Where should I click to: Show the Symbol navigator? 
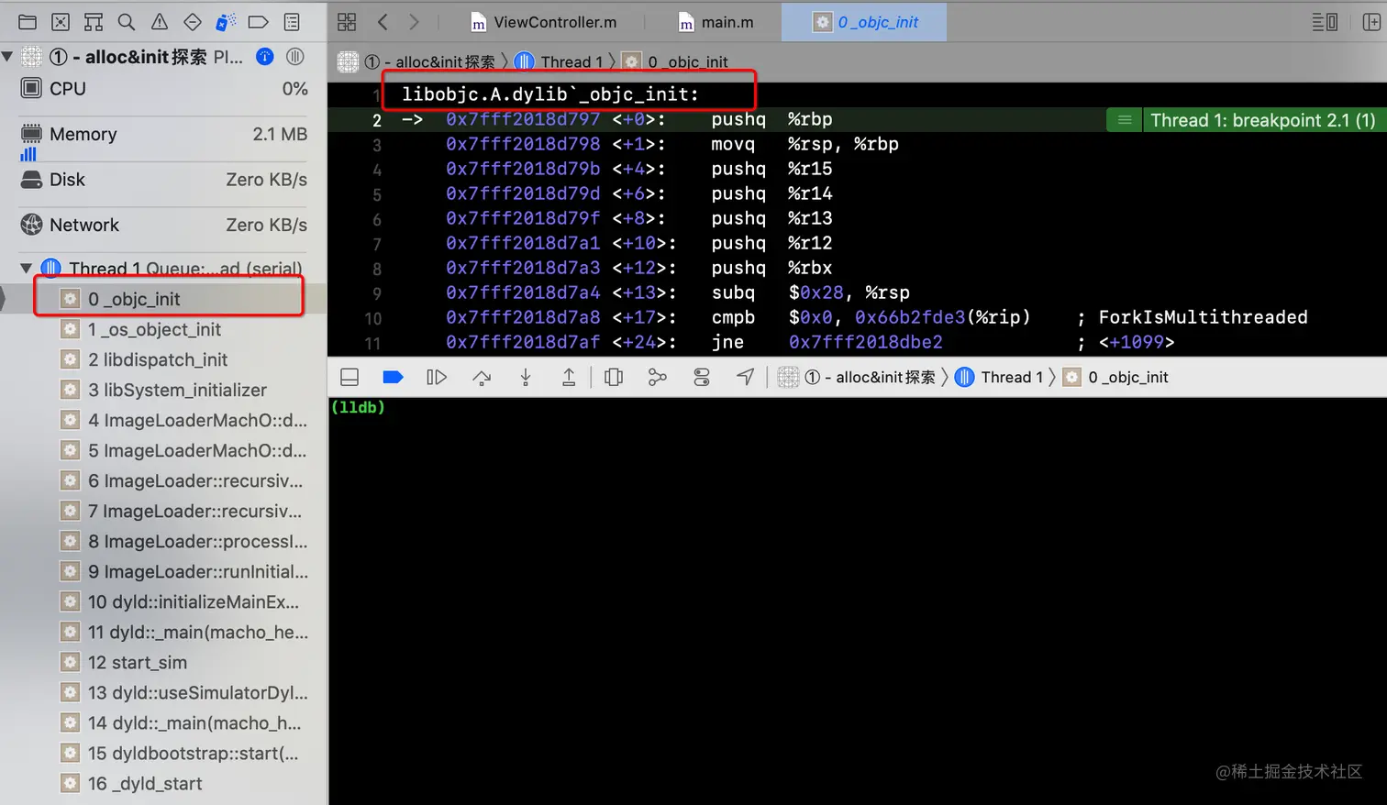pos(94,22)
